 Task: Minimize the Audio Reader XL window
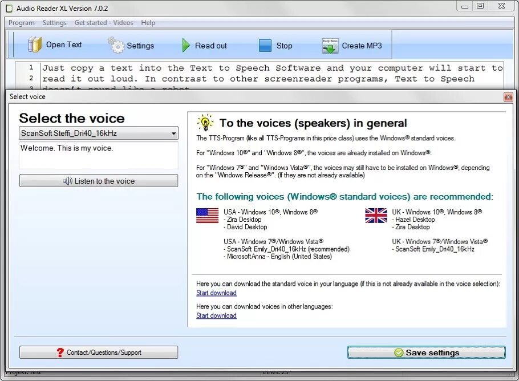465,6
